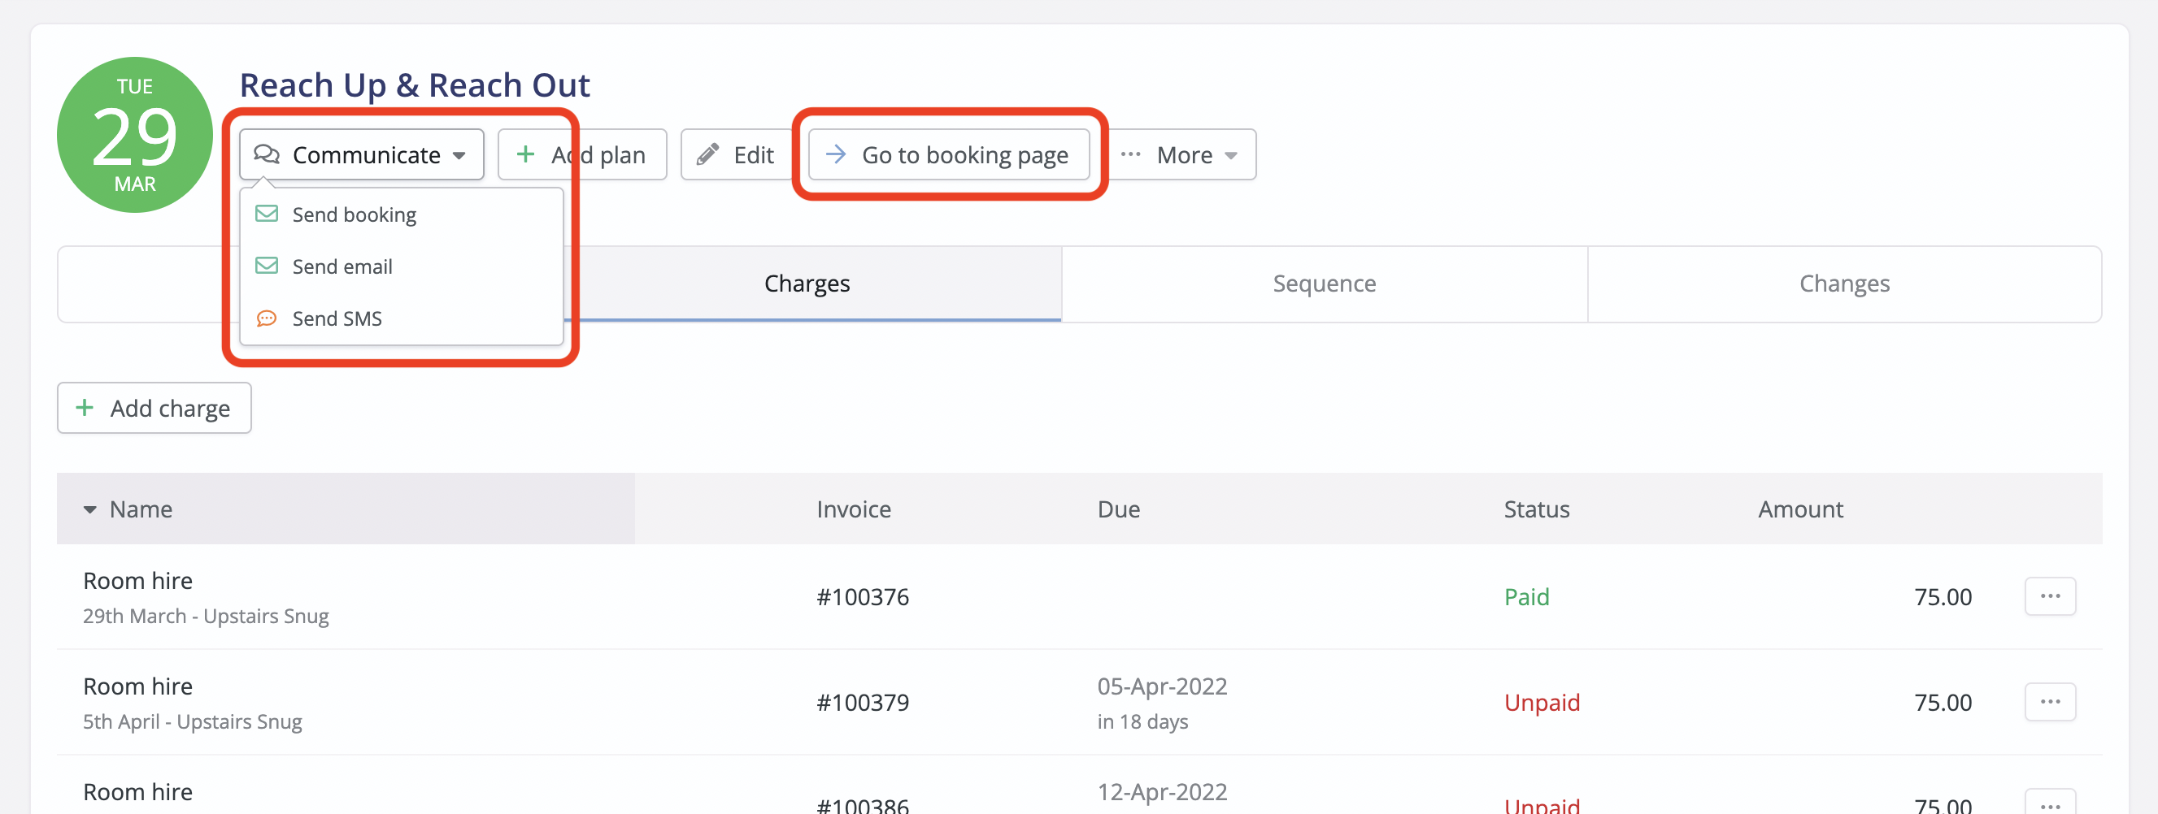The height and width of the screenshot is (814, 2158).
Task: Click the caret arrow on the More button
Action: tap(1230, 156)
